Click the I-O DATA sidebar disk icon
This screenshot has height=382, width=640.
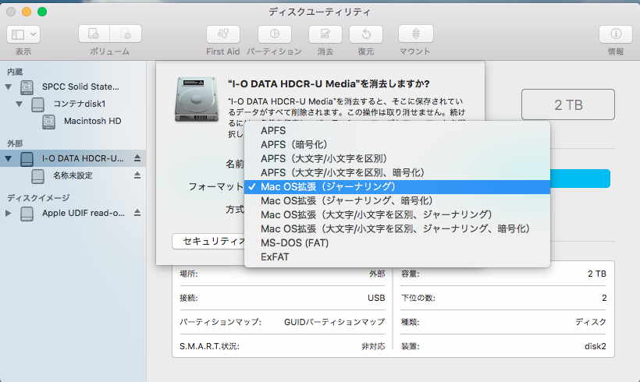pyautogui.click(x=27, y=158)
